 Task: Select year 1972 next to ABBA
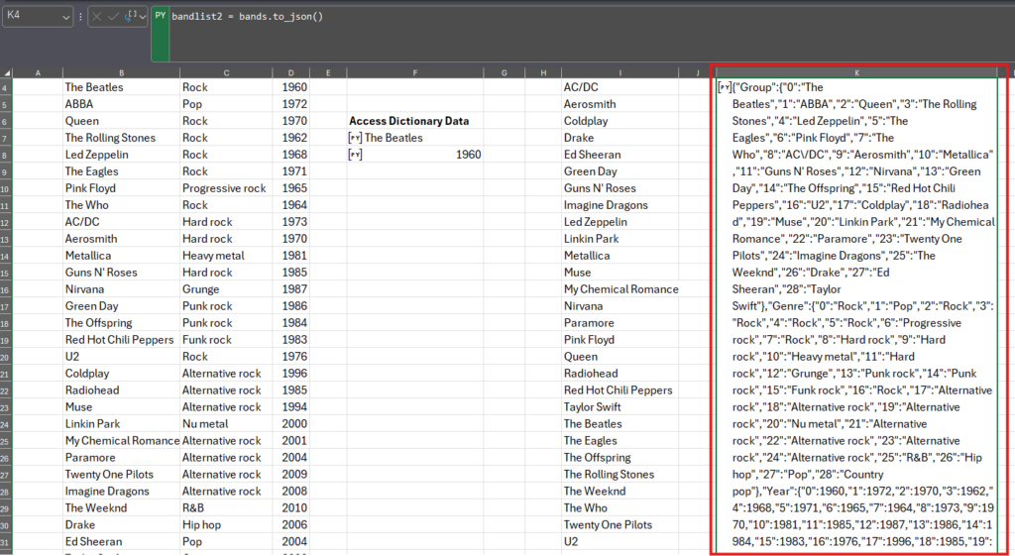tap(290, 104)
